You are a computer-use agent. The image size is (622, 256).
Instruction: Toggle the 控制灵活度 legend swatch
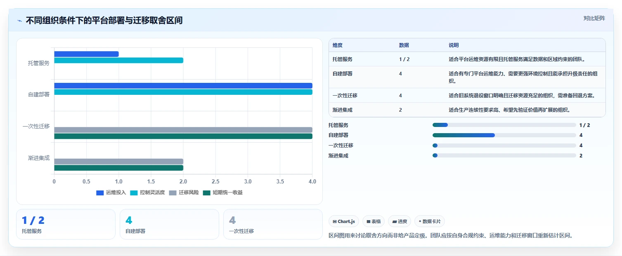click(134, 193)
